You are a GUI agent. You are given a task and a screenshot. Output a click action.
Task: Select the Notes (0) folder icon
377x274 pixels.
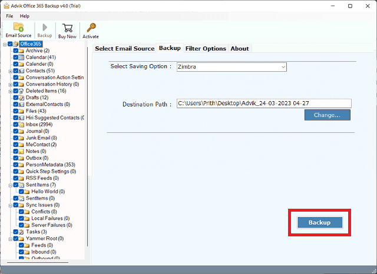tap(21, 151)
